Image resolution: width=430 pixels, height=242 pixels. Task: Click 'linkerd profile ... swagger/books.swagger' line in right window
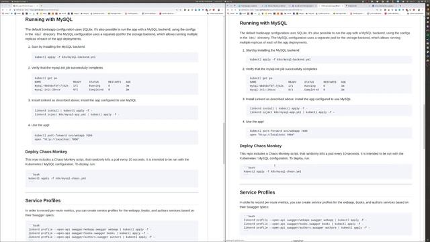coord(303,224)
